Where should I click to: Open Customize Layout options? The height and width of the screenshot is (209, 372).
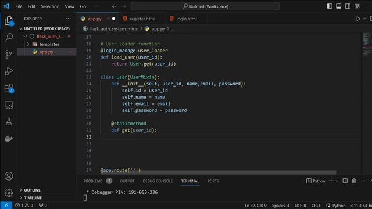[357, 6]
